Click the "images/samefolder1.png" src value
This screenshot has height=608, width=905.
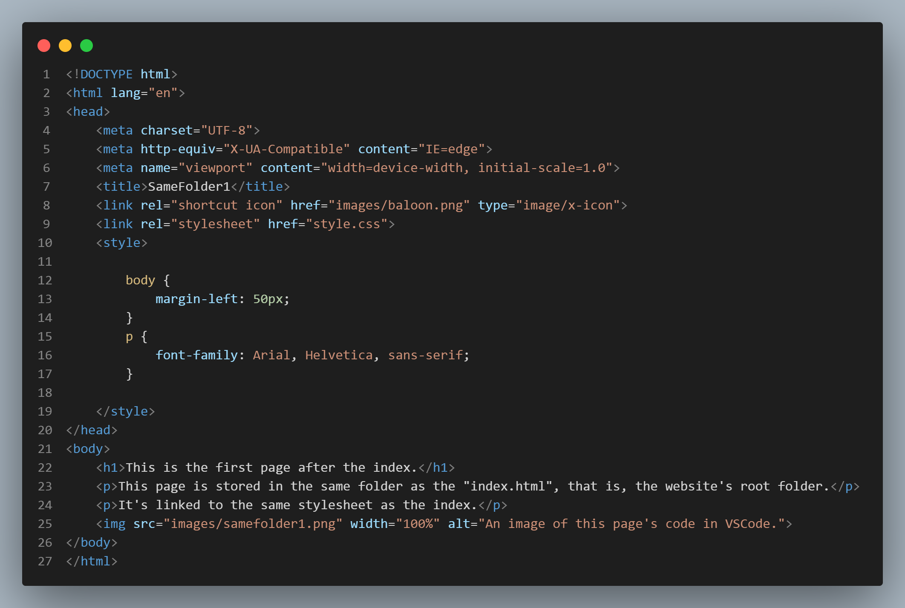(x=253, y=524)
